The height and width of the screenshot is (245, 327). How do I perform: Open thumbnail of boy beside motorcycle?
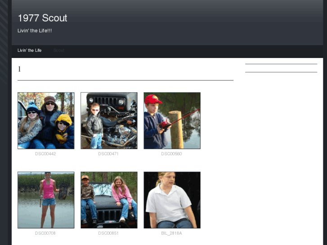click(x=109, y=120)
